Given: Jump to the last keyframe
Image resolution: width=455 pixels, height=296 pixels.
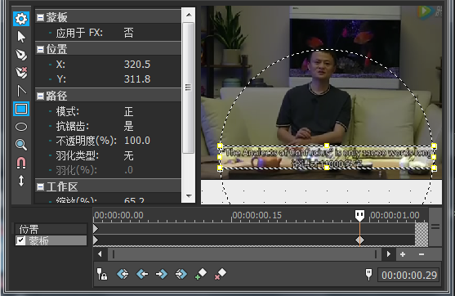Looking at the screenshot, I should [181, 274].
